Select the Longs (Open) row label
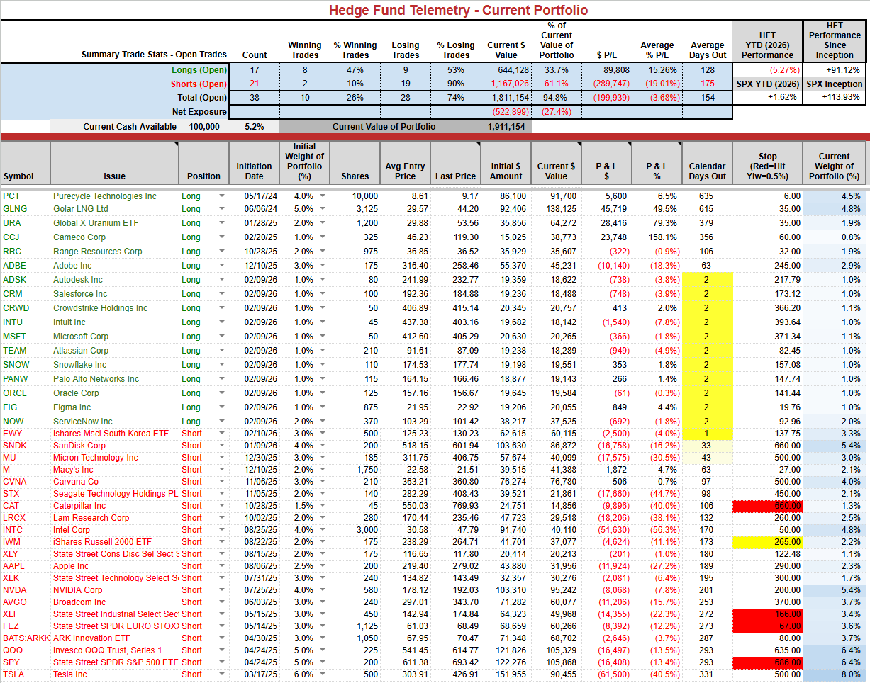The width and height of the screenshot is (870, 683). [x=199, y=70]
